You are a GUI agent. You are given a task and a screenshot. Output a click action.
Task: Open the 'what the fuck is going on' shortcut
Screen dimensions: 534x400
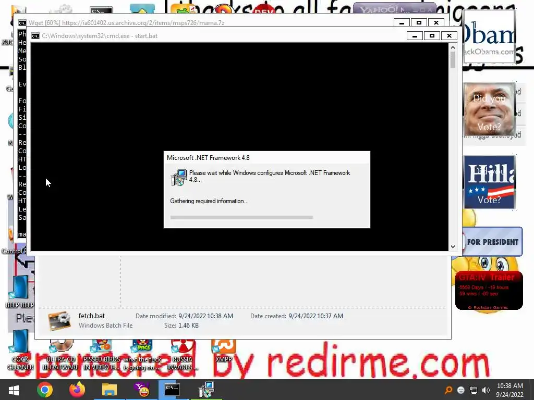142,355
